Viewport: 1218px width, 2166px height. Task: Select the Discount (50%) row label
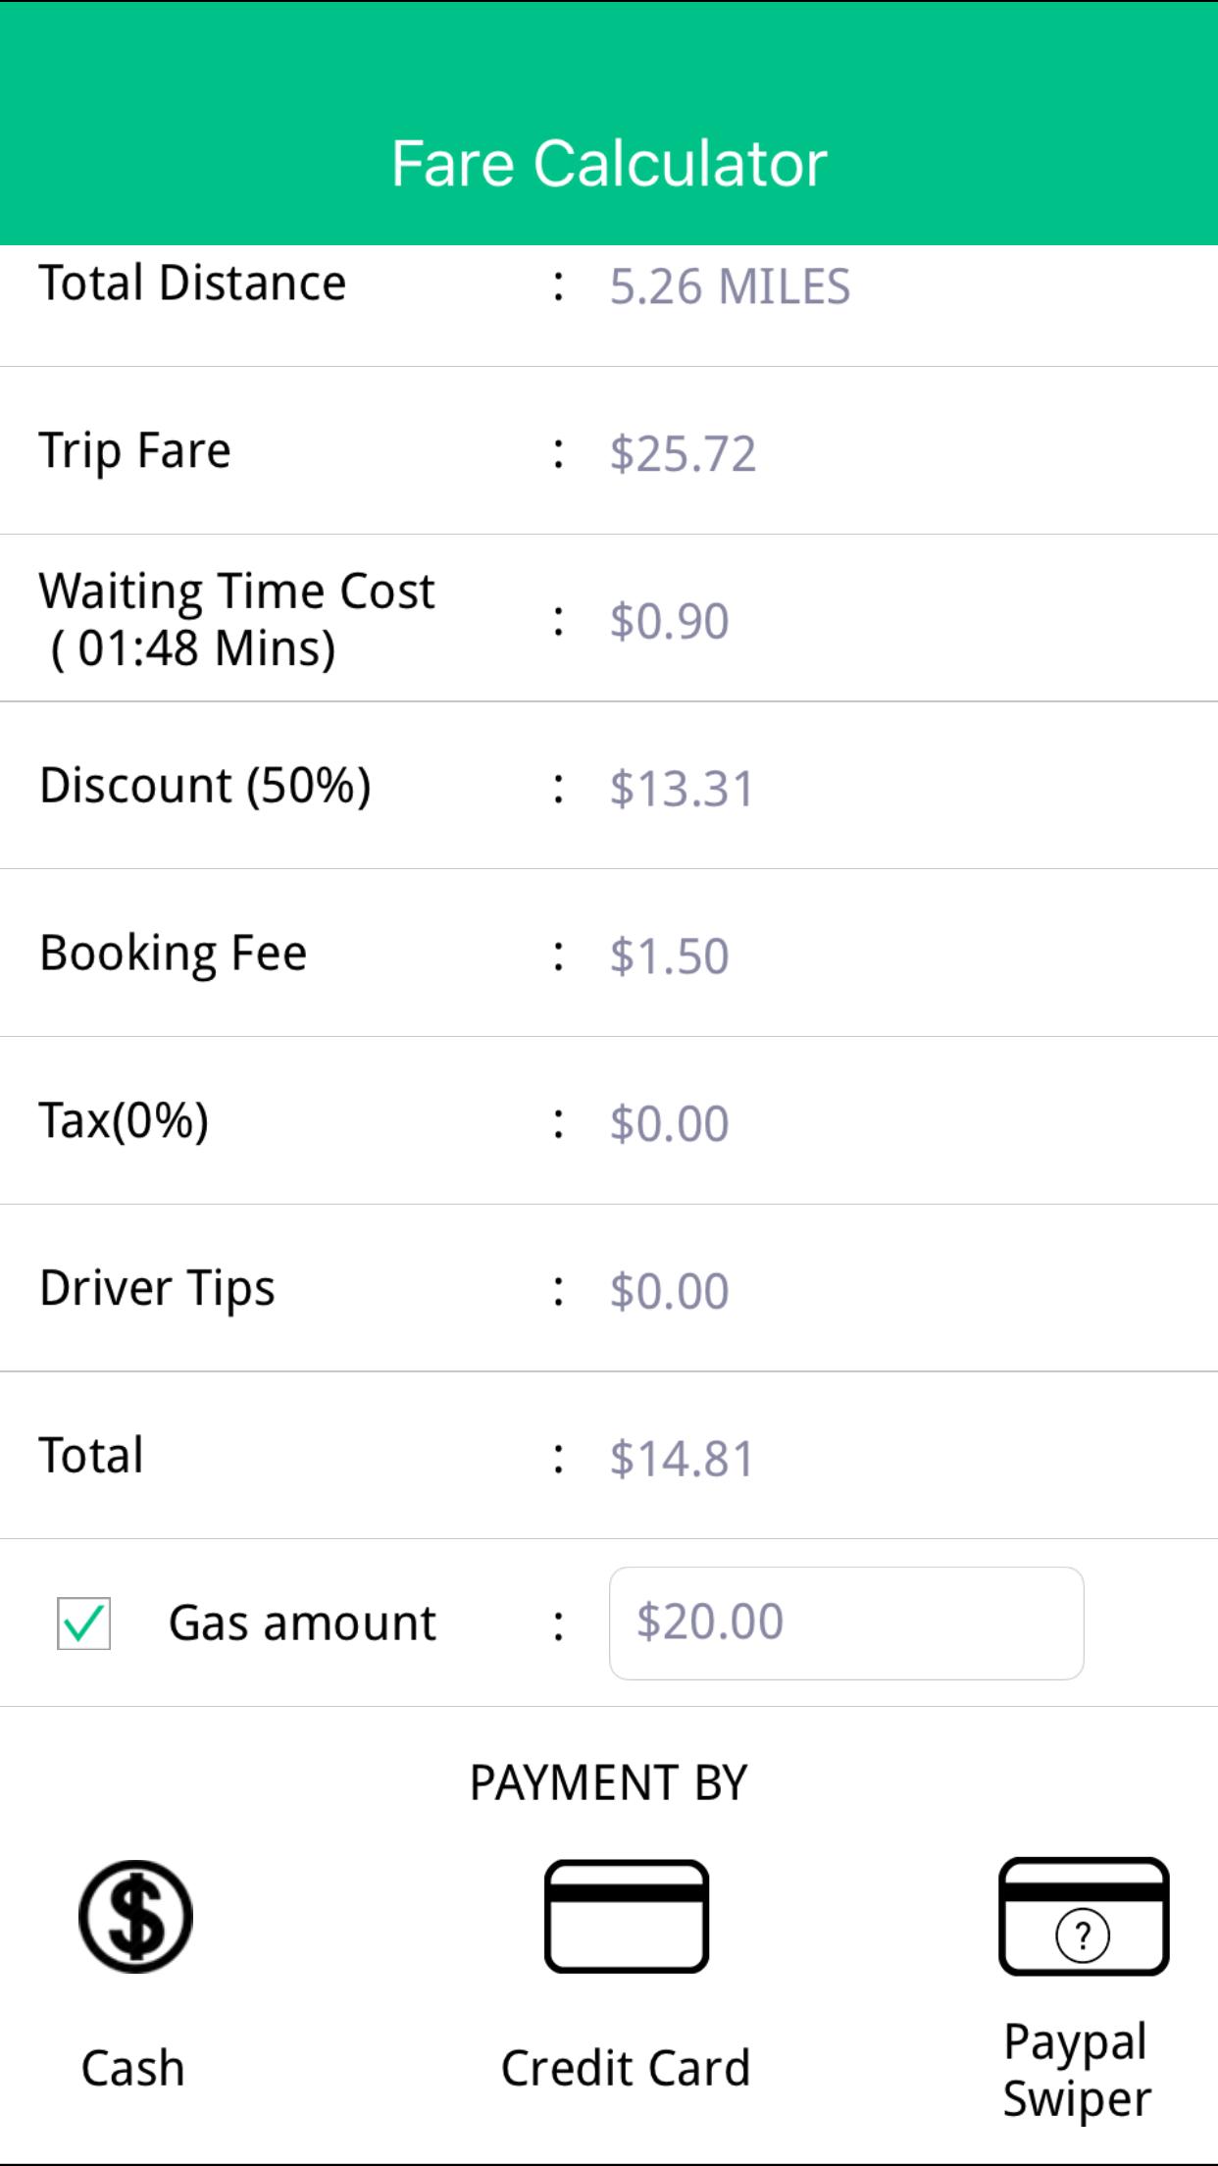(205, 786)
